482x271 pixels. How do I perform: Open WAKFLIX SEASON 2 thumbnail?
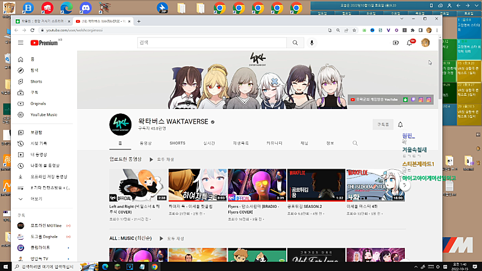pyautogui.click(x=316, y=185)
